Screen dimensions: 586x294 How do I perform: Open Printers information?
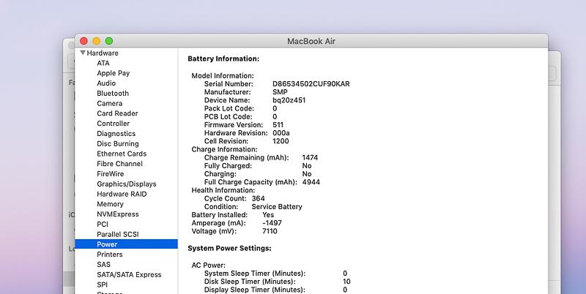tap(110, 255)
